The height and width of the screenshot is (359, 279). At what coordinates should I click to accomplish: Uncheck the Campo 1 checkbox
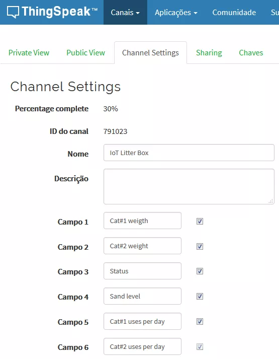200,221
